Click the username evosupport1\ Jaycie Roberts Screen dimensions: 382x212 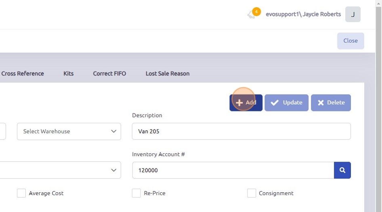tap(303, 14)
